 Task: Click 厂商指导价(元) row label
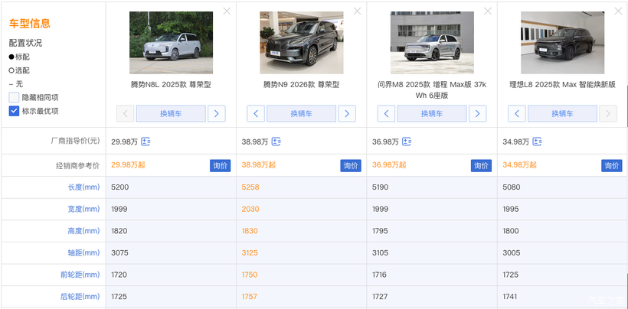coord(75,141)
